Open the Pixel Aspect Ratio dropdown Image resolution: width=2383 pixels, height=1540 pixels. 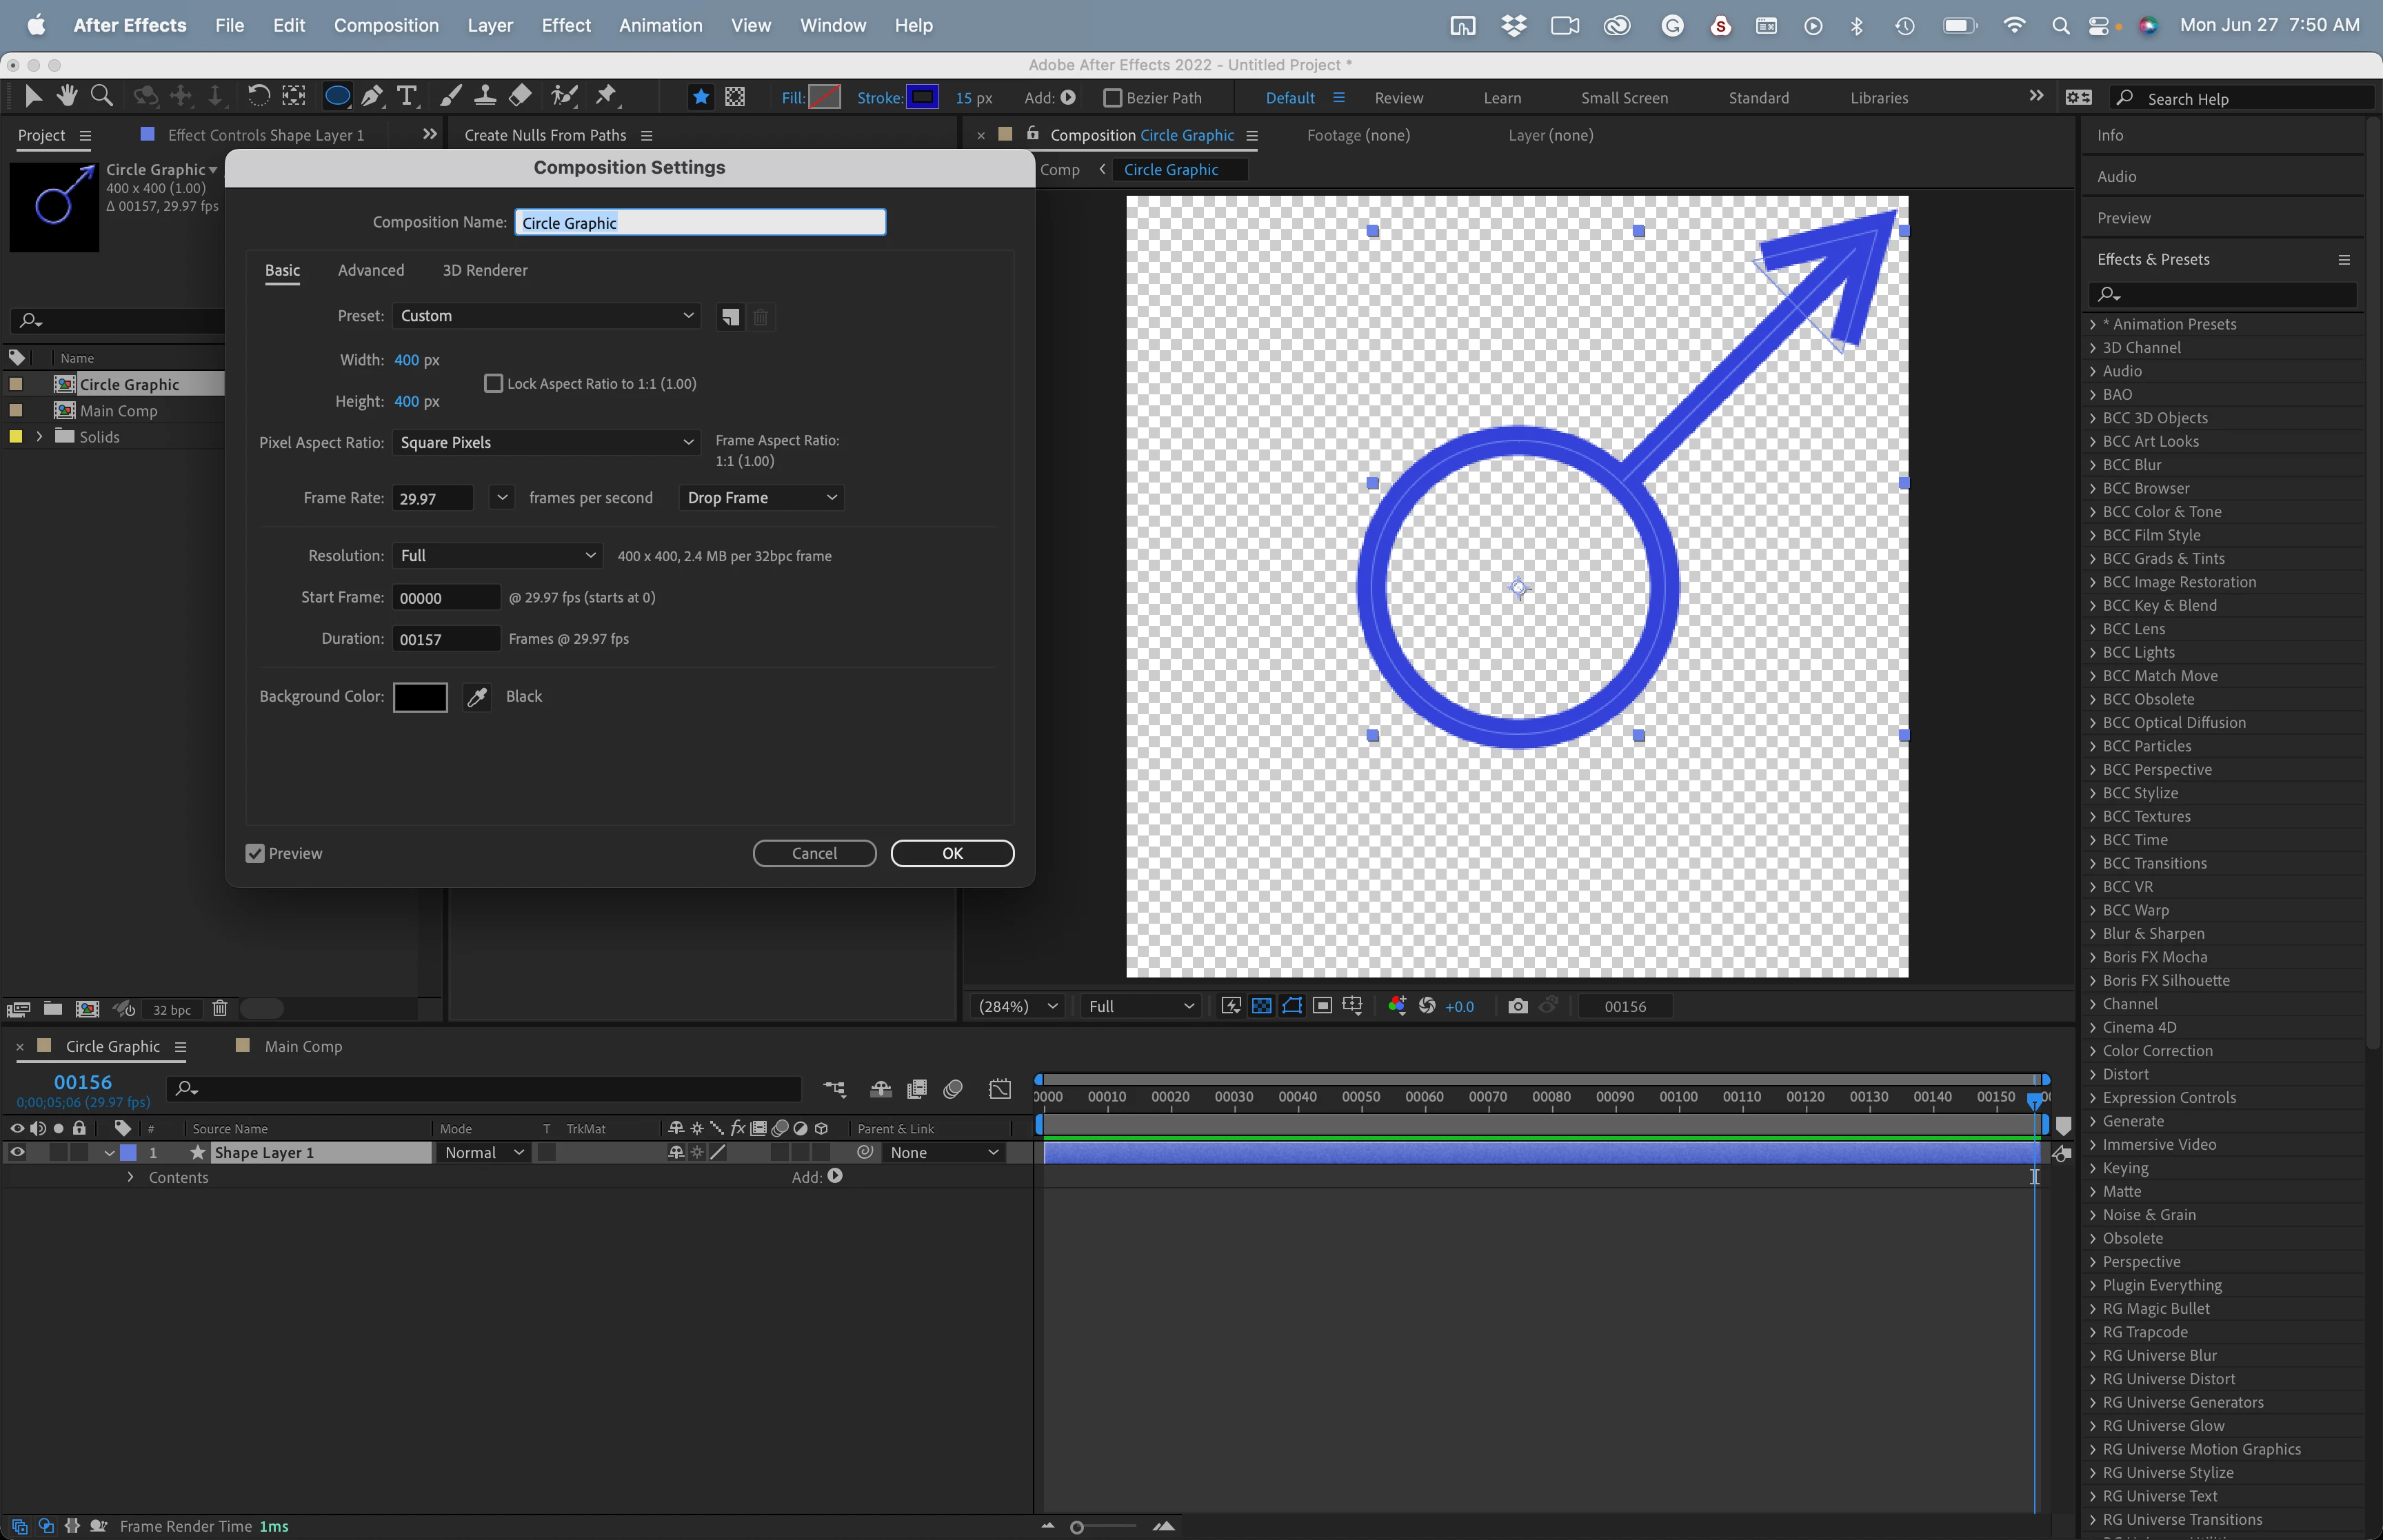pos(546,443)
